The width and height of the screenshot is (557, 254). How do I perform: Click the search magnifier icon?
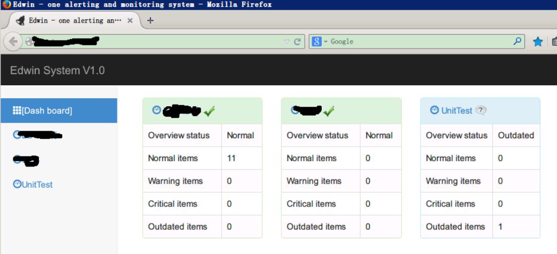click(x=517, y=42)
